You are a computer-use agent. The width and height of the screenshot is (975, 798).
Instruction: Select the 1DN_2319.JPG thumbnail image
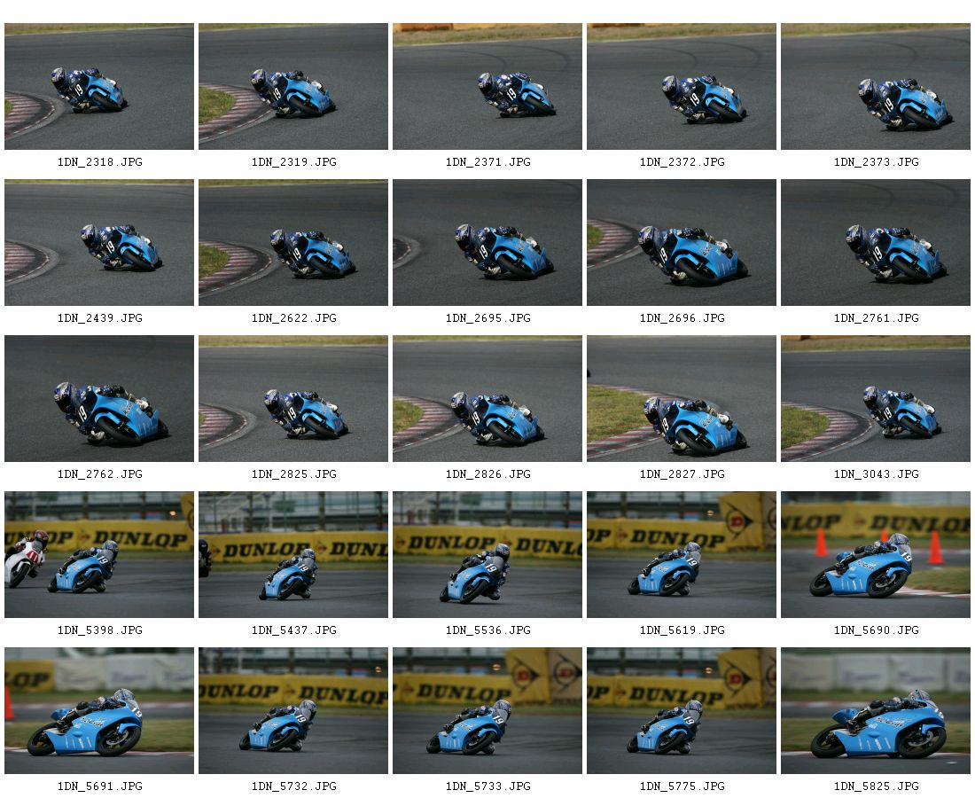[292, 87]
